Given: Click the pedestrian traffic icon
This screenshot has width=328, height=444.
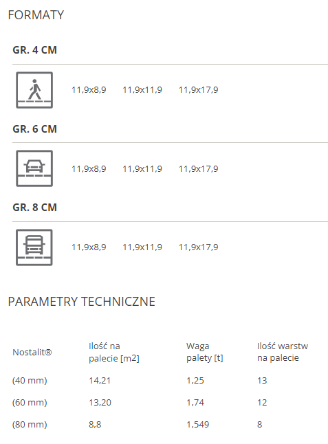Looking at the screenshot, I should [x=34, y=90].
